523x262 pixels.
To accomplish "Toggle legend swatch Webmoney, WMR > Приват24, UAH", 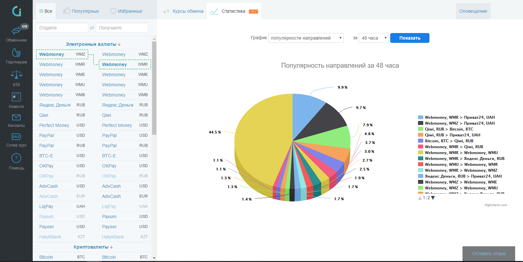I will coord(421,117).
